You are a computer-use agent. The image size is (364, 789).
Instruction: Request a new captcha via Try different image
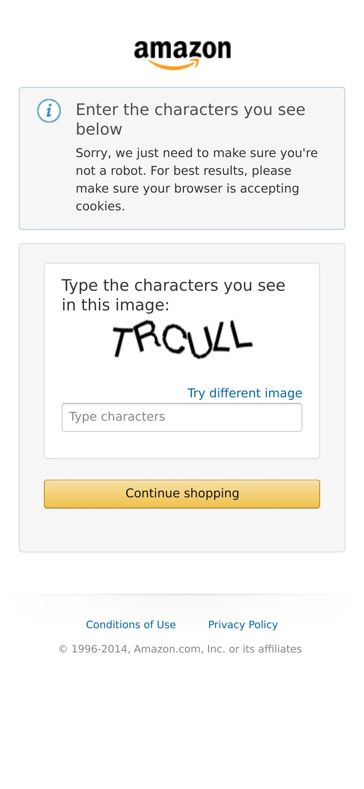pos(245,393)
